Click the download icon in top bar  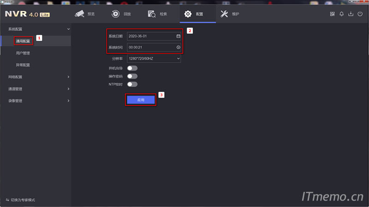click(351, 14)
